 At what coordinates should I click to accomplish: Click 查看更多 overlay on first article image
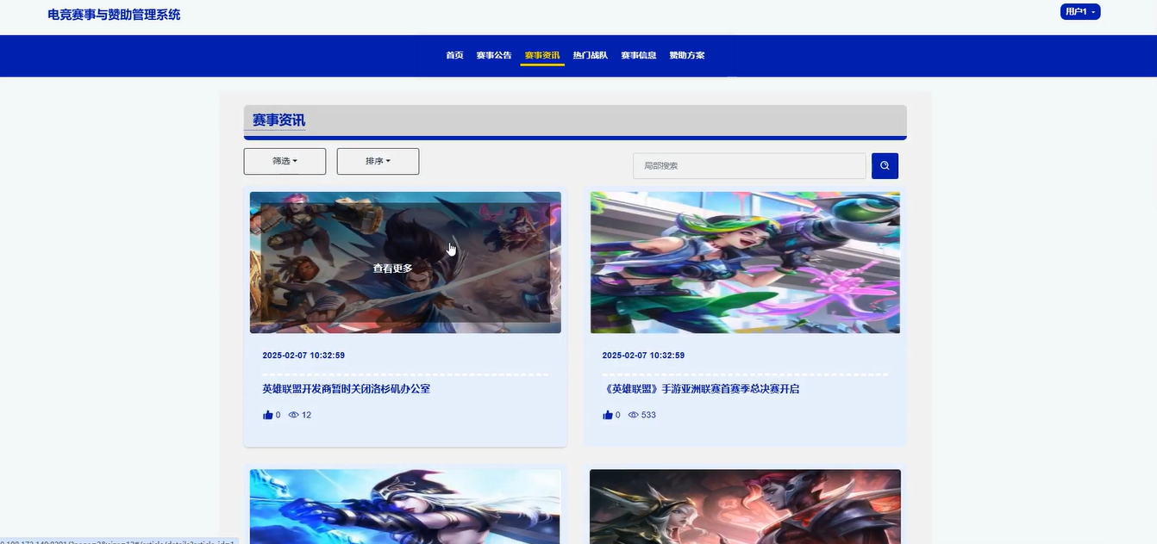coord(393,269)
